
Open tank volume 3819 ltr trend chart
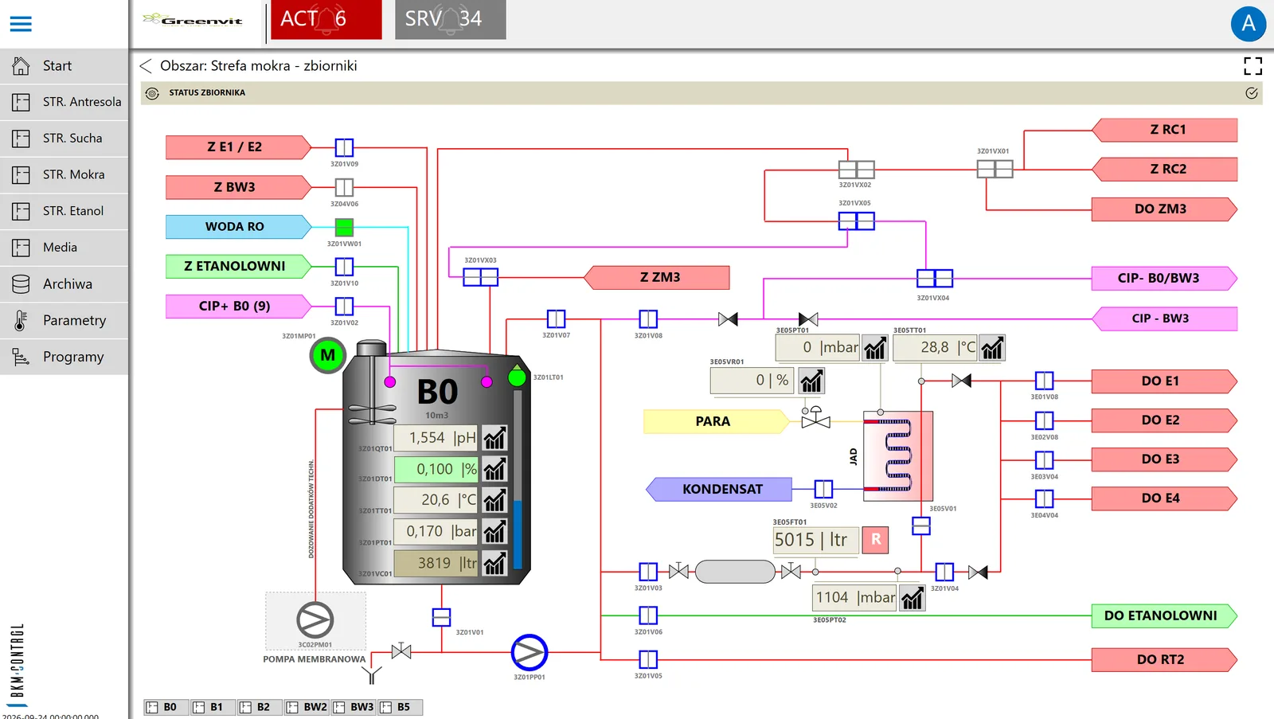click(494, 563)
